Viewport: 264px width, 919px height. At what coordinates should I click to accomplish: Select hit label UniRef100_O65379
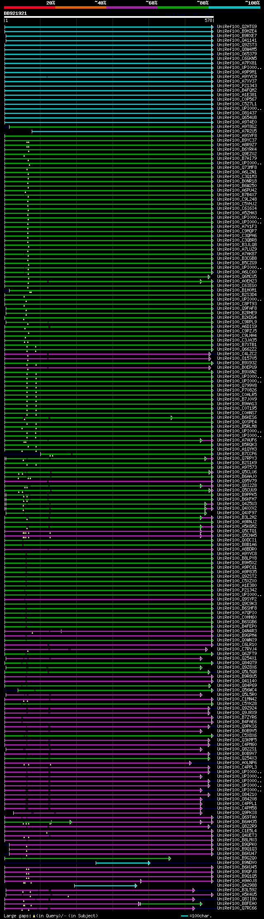237,54
